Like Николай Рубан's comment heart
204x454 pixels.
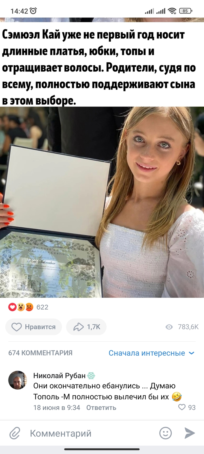tap(182, 407)
